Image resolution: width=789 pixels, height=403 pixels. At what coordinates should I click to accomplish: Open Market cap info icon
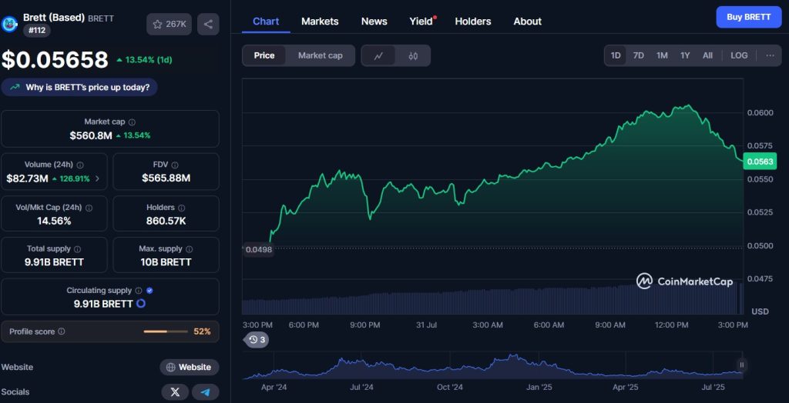click(132, 122)
